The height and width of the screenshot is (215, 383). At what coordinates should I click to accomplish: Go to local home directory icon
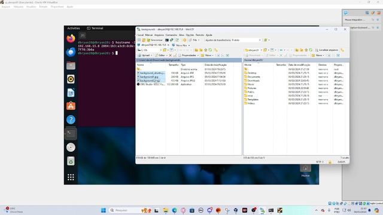(206, 50)
